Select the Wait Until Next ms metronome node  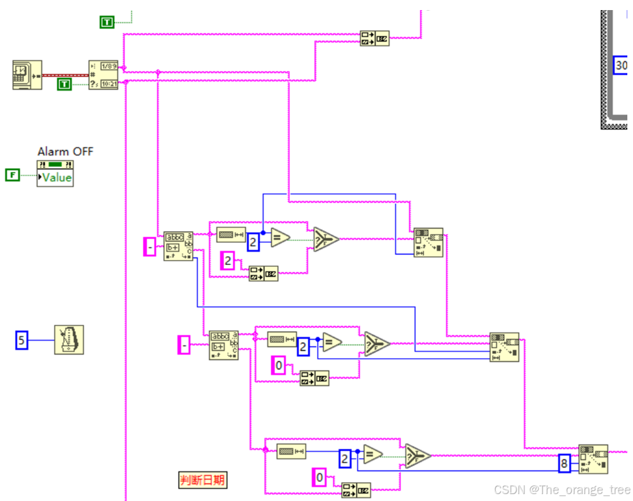(x=69, y=340)
